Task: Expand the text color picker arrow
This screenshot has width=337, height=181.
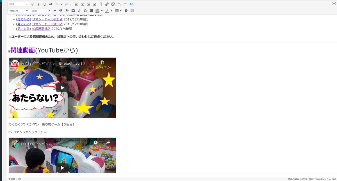Action: coord(111,11)
